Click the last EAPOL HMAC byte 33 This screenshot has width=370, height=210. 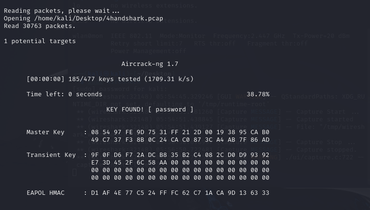[x=266, y=193]
